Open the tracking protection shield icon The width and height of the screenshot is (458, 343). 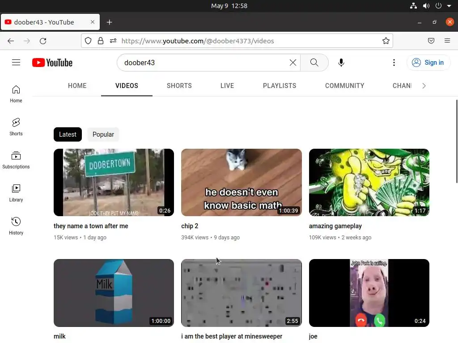88,41
